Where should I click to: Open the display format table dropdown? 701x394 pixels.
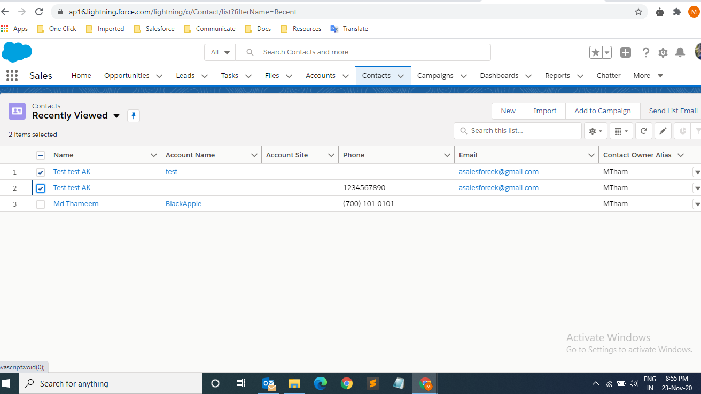[x=621, y=130]
